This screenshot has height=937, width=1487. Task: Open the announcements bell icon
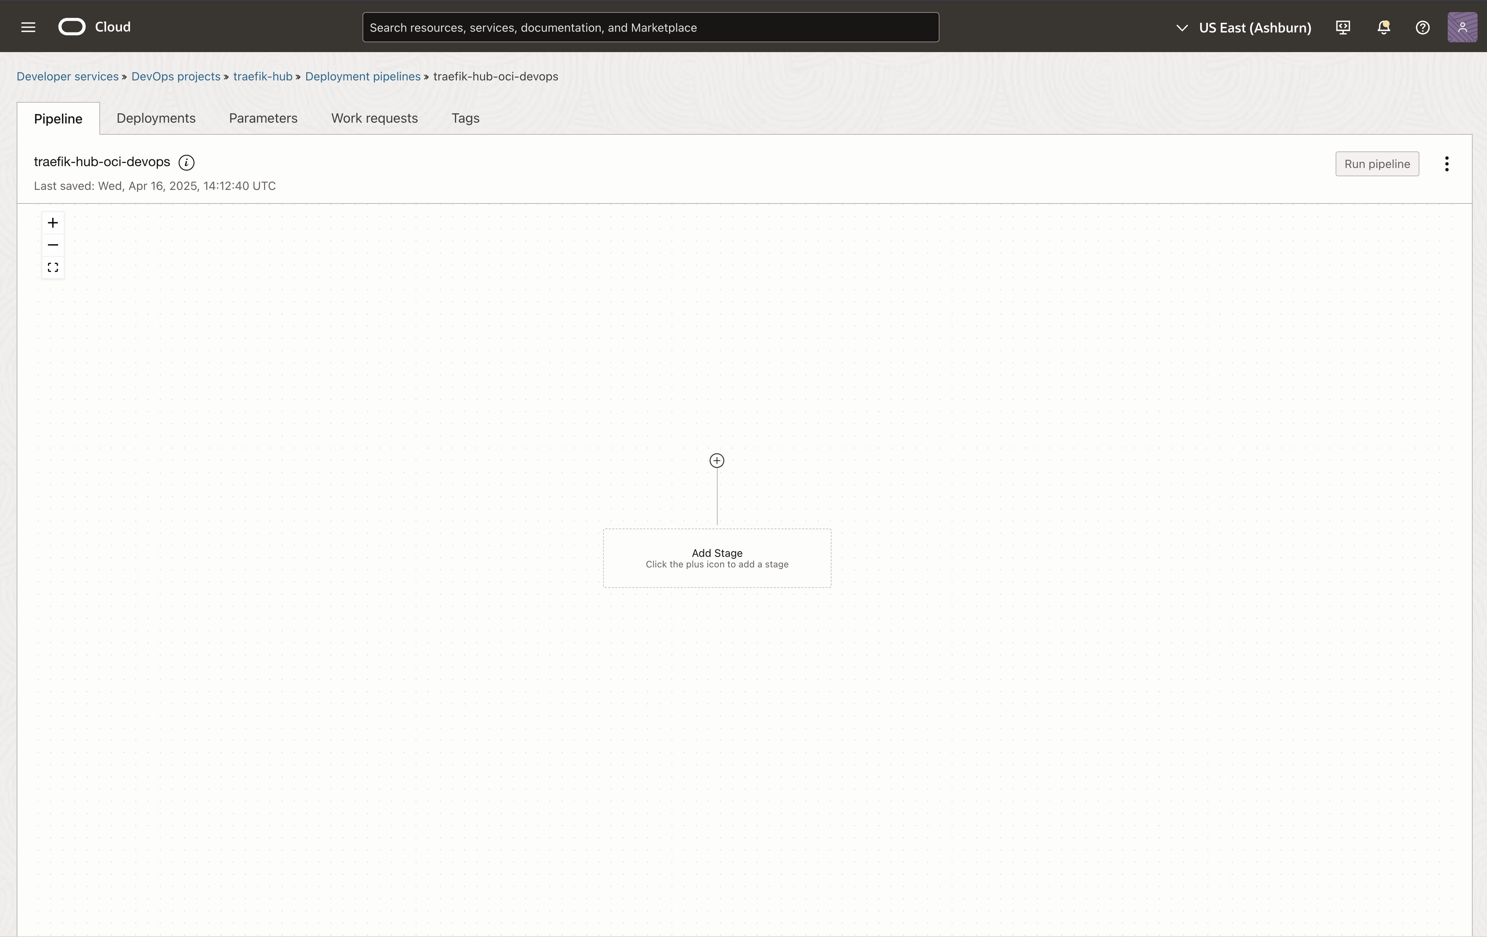[1383, 27]
